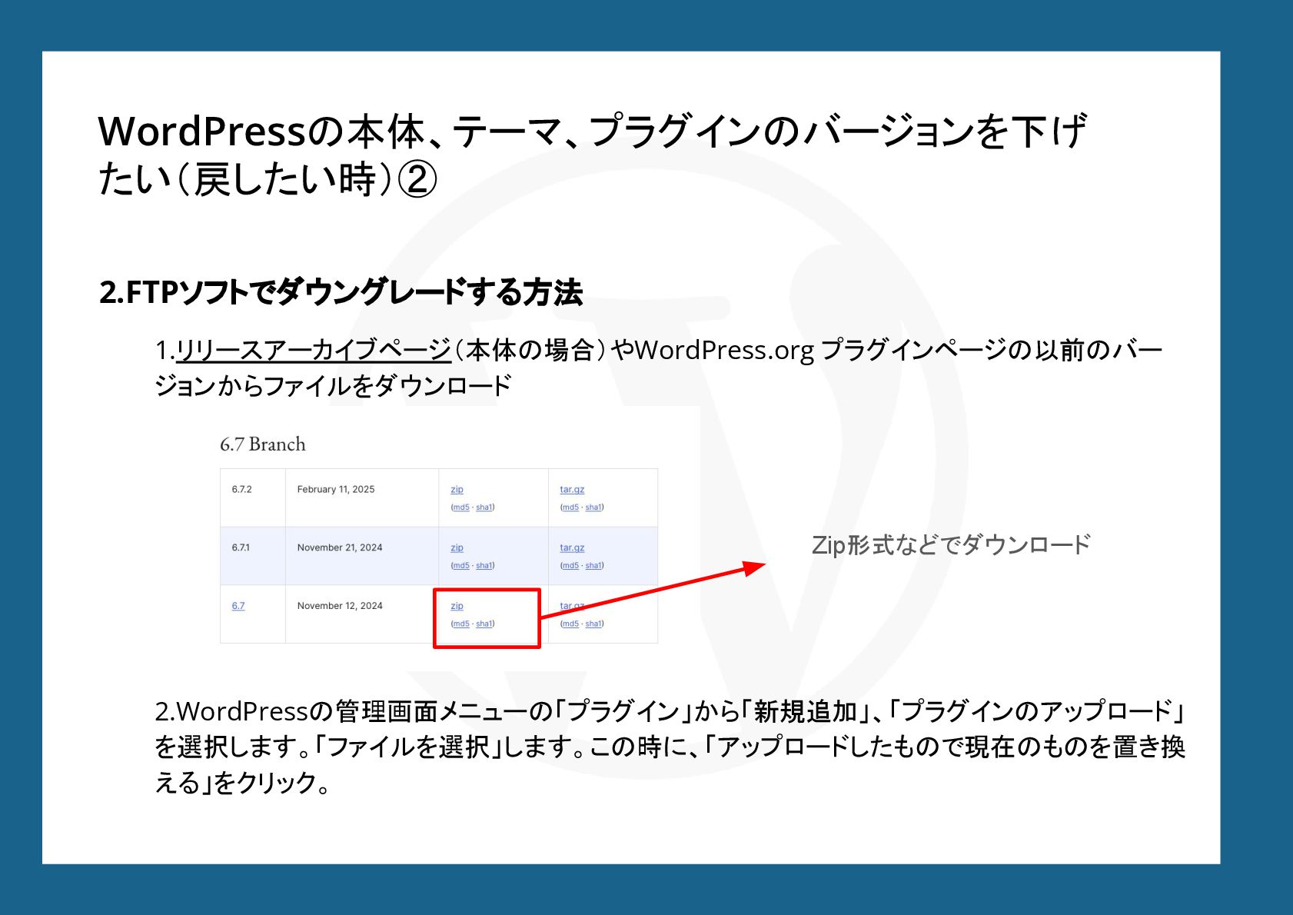Click the 6.7 Branch heading
The image size is (1293, 915).
coord(263,444)
